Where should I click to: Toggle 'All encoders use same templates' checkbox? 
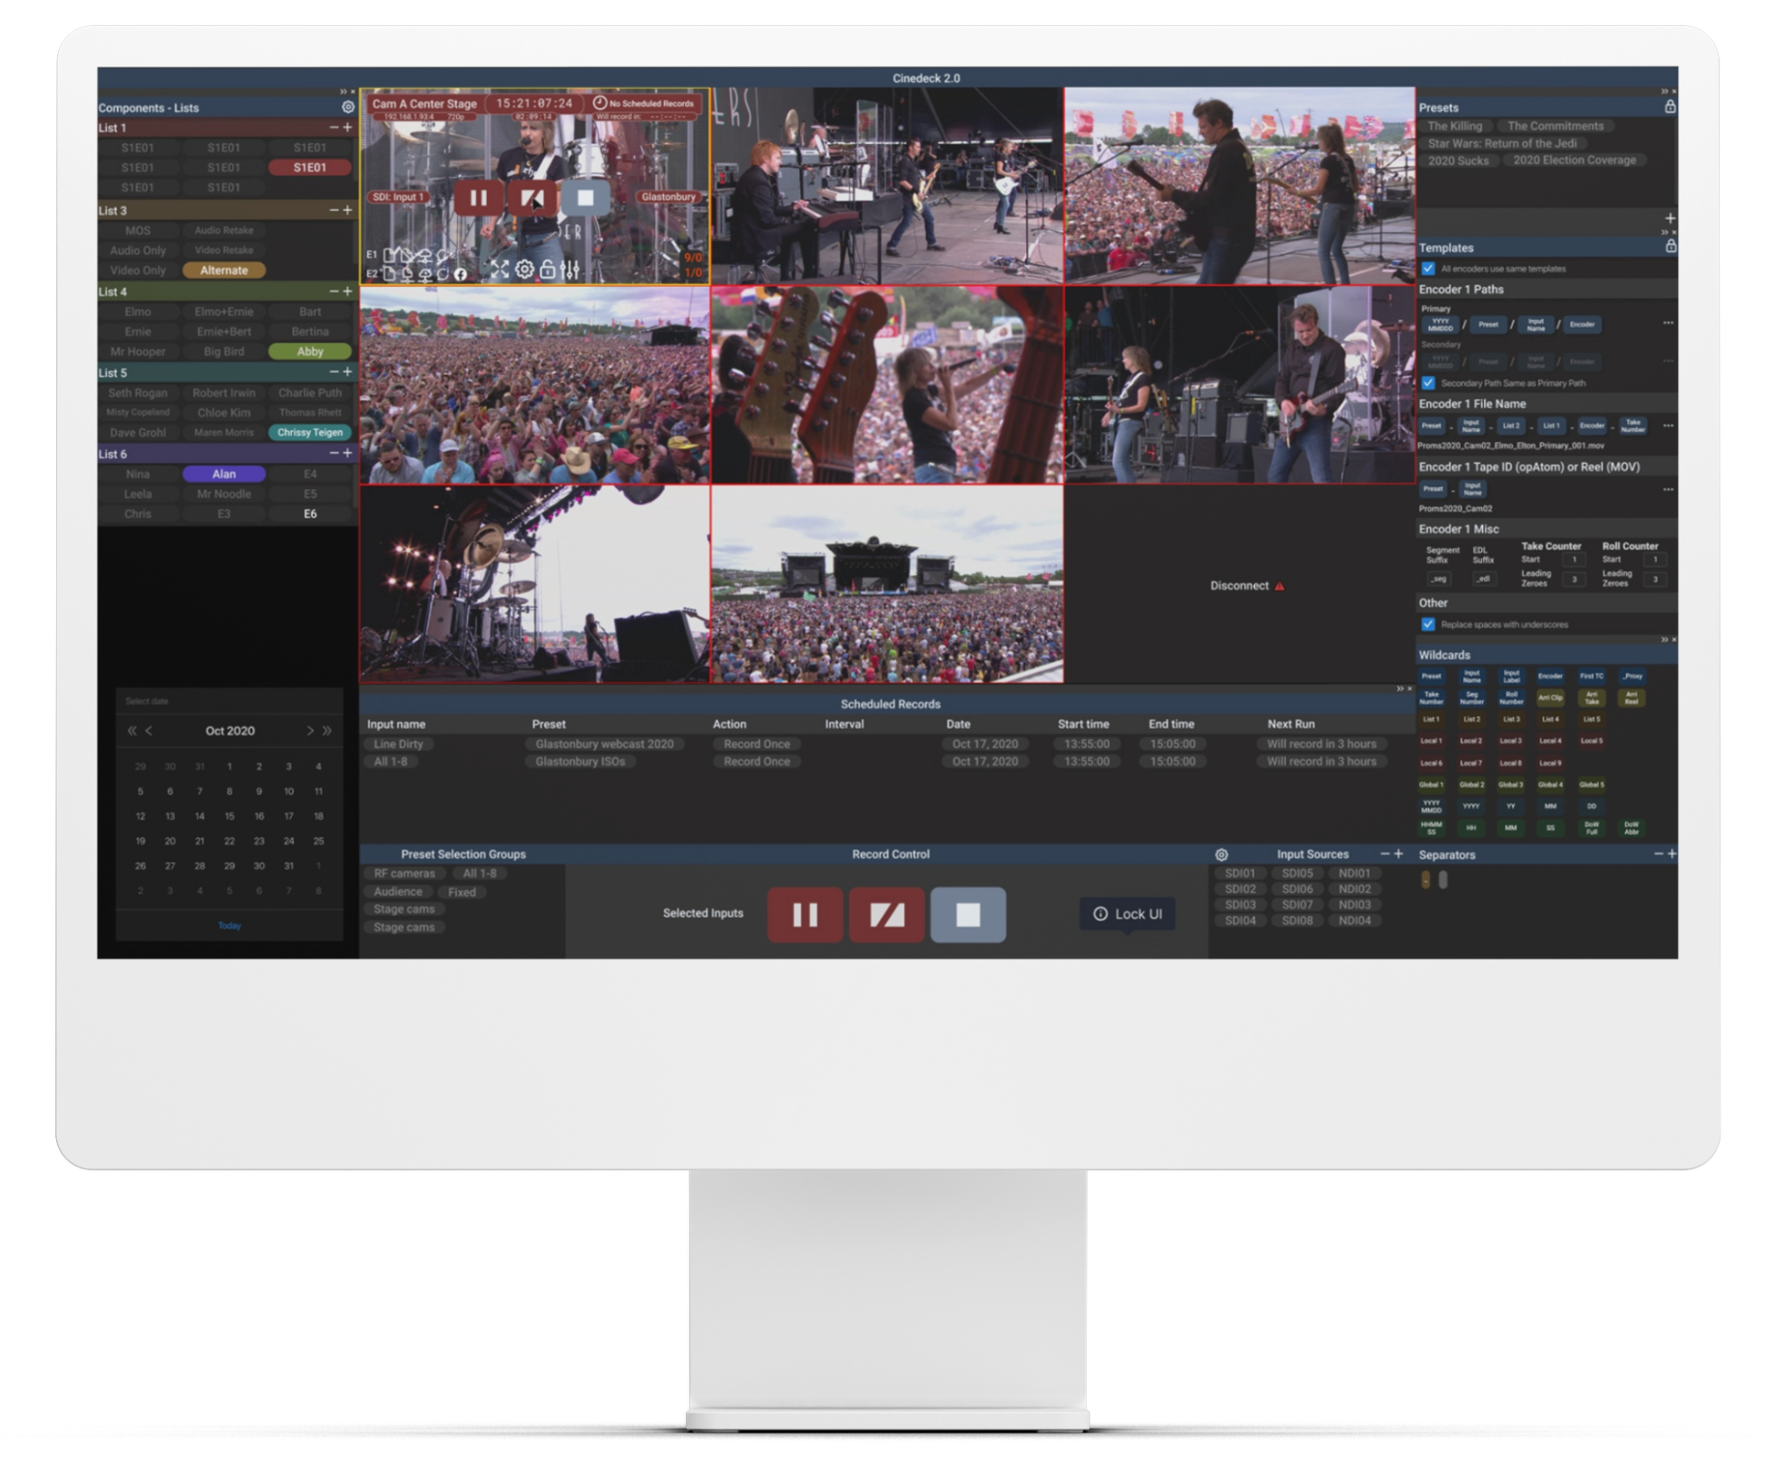(1428, 268)
